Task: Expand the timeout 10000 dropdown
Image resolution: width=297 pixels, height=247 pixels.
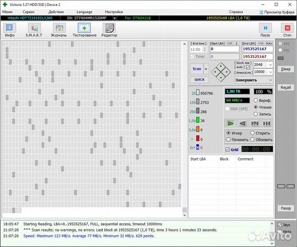Action: [x=270, y=72]
